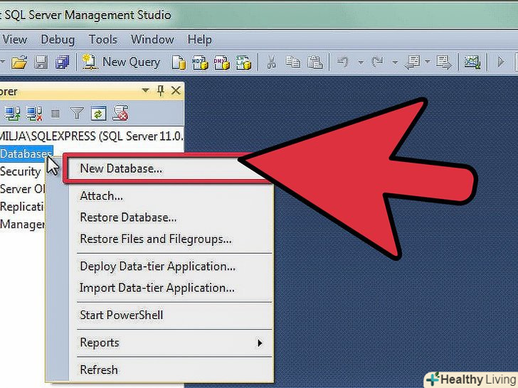Click the Copy icon in the toolbar
Screen dimensions: 518x388
(292, 62)
